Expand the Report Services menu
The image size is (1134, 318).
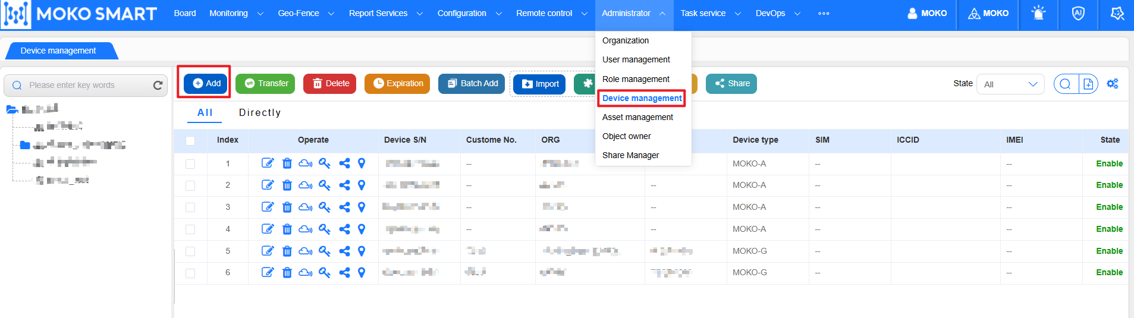click(385, 13)
